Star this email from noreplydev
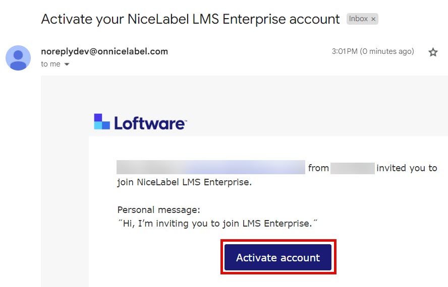The width and height of the screenshot is (448, 287). 433,52
